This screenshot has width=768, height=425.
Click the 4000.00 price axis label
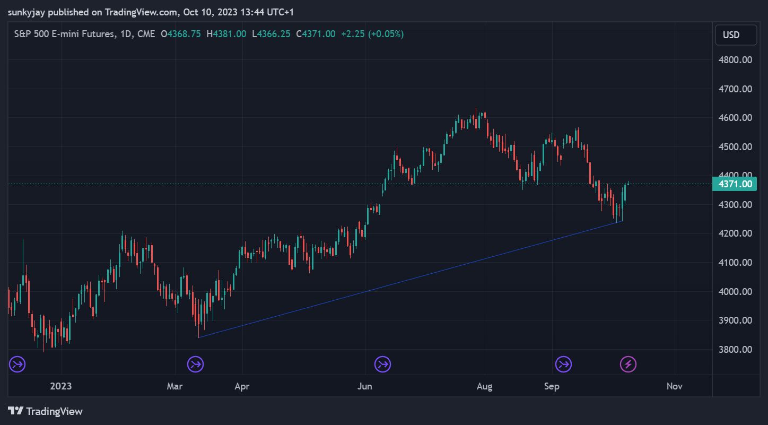(735, 292)
